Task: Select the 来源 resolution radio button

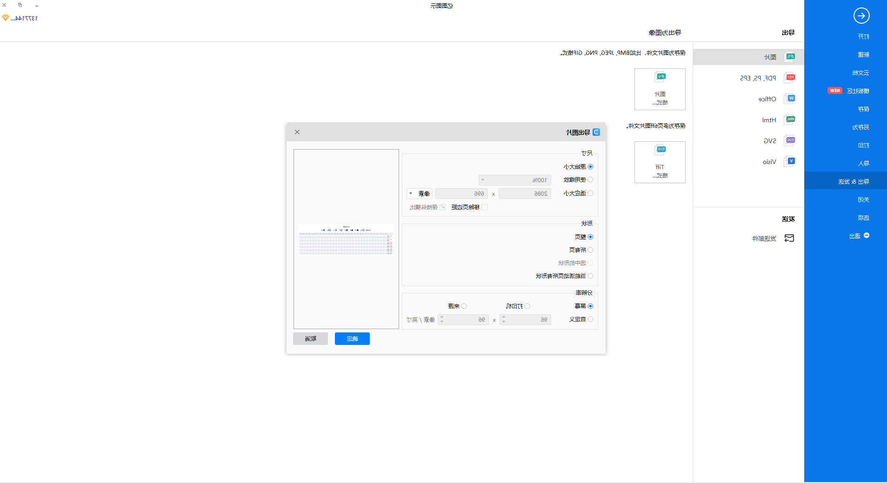Action: 464,306
